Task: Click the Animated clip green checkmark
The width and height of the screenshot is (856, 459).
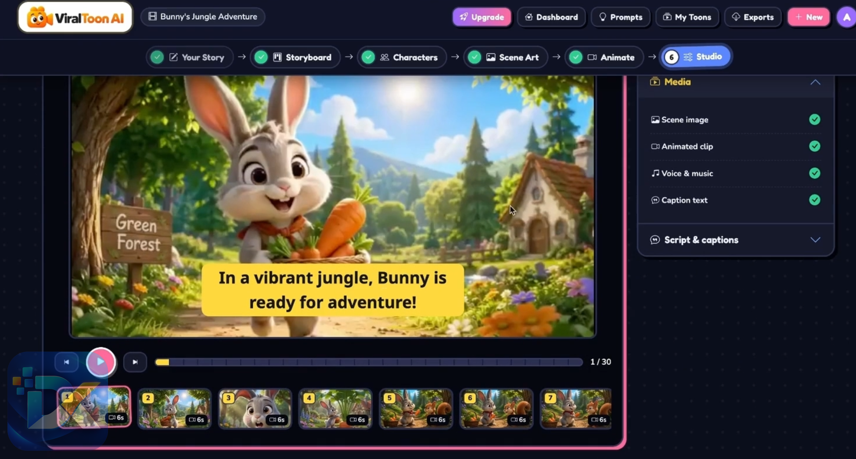Action: point(815,146)
